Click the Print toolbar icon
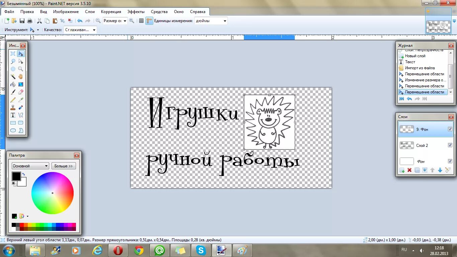Viewport: 457px width, 257px height. pos(30,21)
